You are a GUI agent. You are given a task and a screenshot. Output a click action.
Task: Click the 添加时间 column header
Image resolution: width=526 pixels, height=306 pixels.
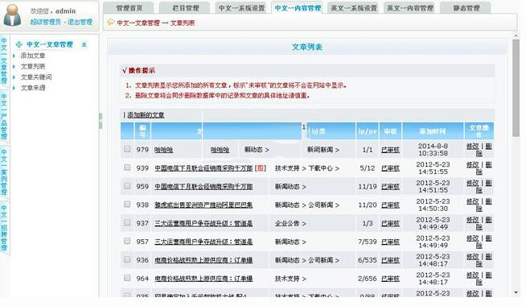(x=433, y=131)
